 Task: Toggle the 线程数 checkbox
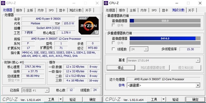[113, 49]
